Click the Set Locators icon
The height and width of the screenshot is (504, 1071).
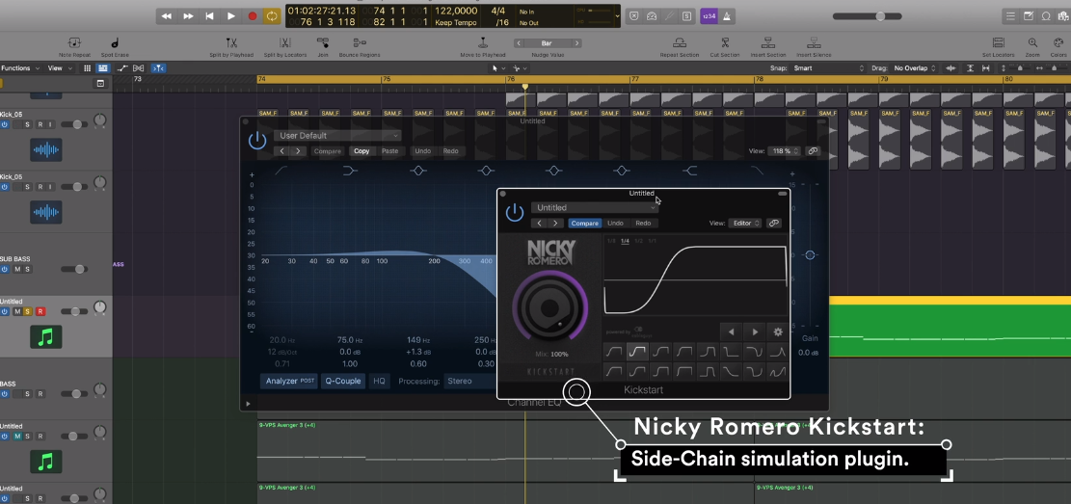(x=999, y=43)
